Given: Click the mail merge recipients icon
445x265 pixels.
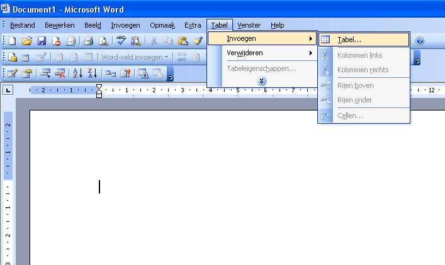Looking at the screenshot, I should click(41, 57).
